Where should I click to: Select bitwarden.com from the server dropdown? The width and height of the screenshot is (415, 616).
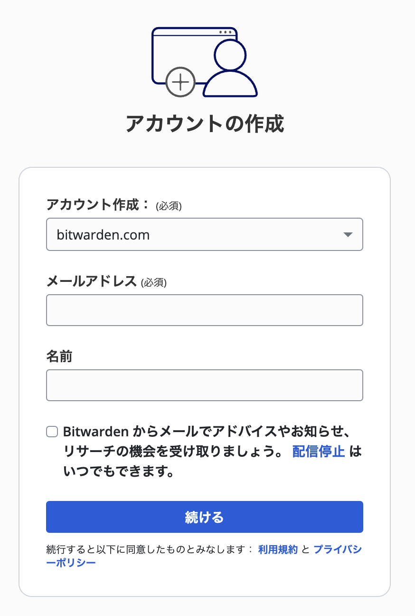coord(204,234)
